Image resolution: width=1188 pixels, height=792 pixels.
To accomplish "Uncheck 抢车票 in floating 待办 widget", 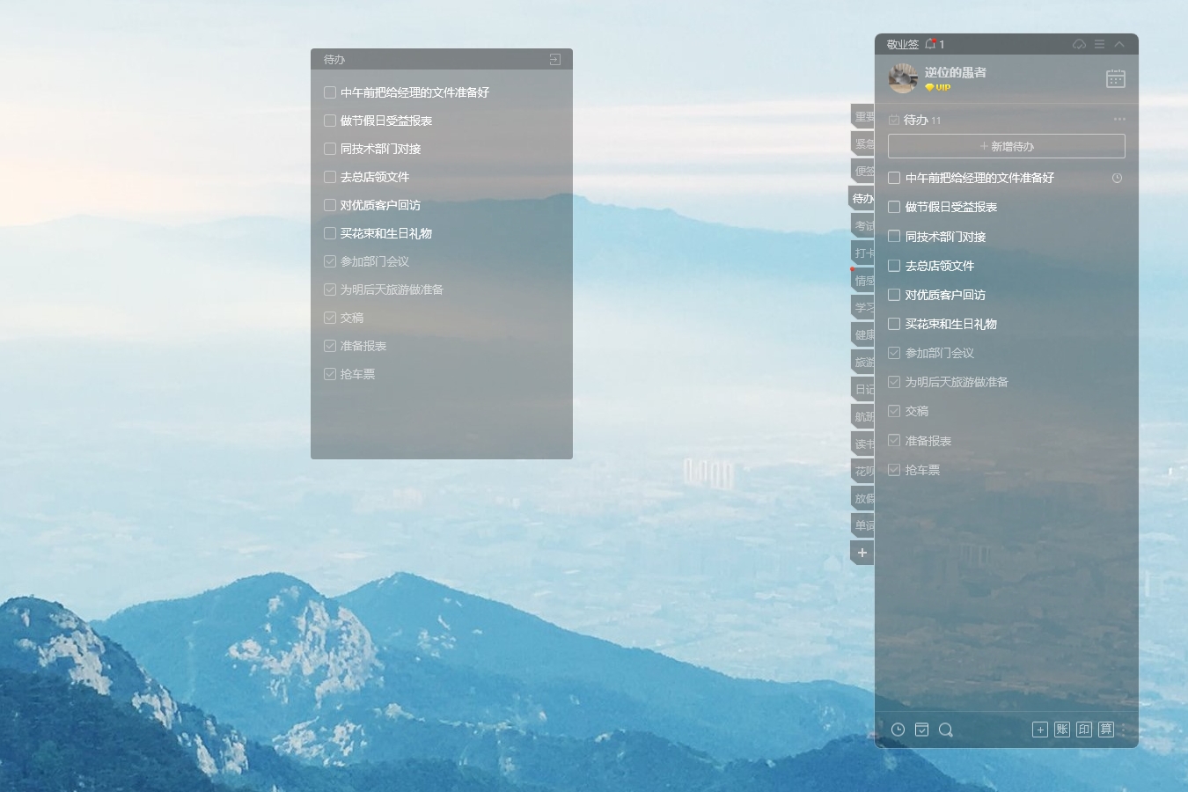I will pos(330,374).
